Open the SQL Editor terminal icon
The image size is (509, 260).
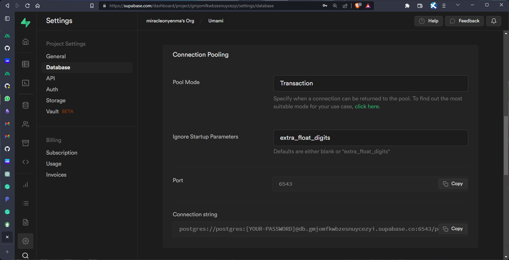pos(26,83)
